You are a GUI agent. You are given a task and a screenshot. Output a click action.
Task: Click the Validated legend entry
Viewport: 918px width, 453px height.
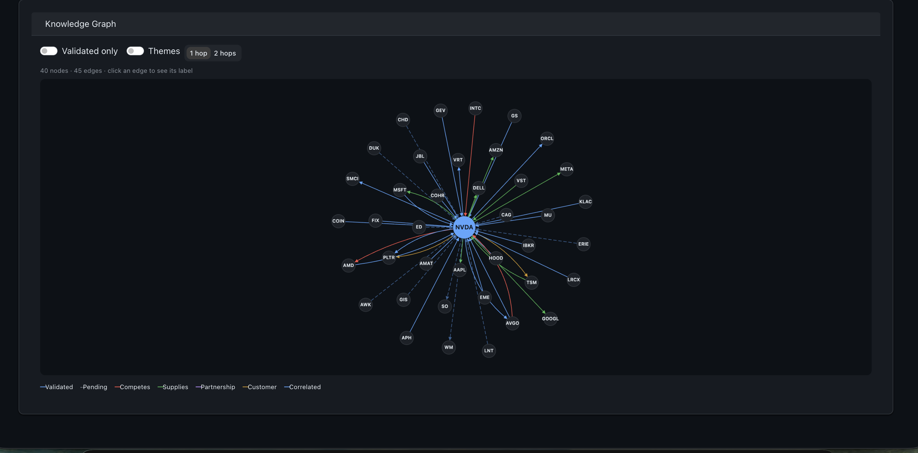coord(57,387)
